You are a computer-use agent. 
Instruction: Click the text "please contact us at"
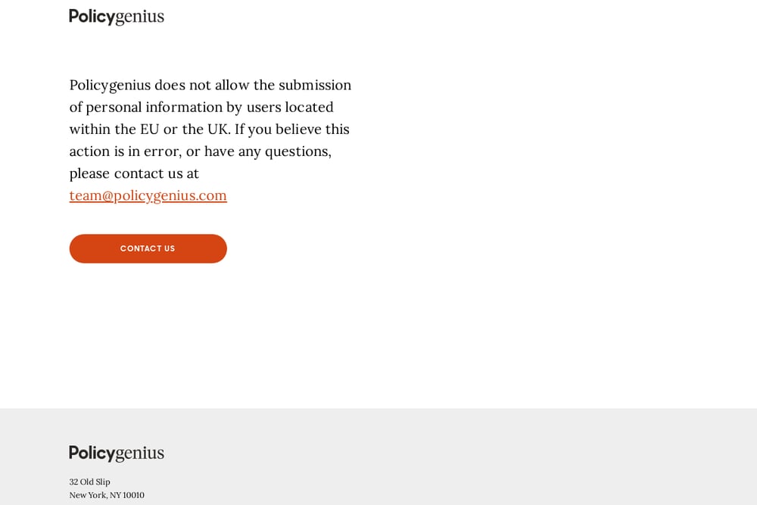tap(134, 174)
